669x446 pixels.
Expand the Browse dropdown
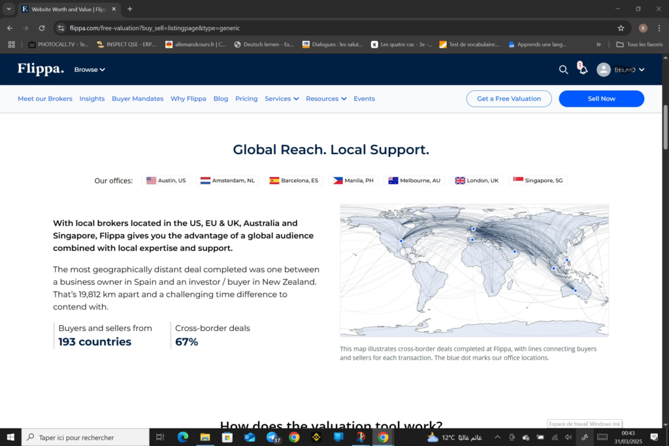click(89, 69)
